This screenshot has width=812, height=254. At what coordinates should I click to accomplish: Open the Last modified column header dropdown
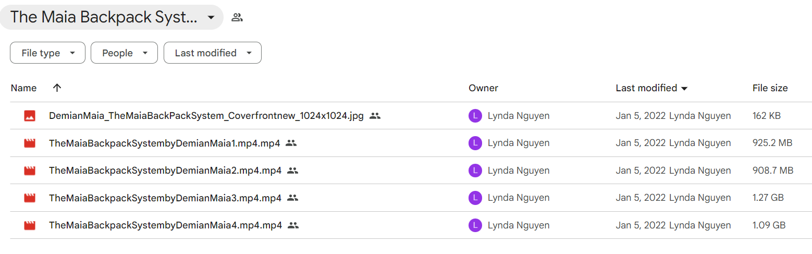(x=651, y=88)
